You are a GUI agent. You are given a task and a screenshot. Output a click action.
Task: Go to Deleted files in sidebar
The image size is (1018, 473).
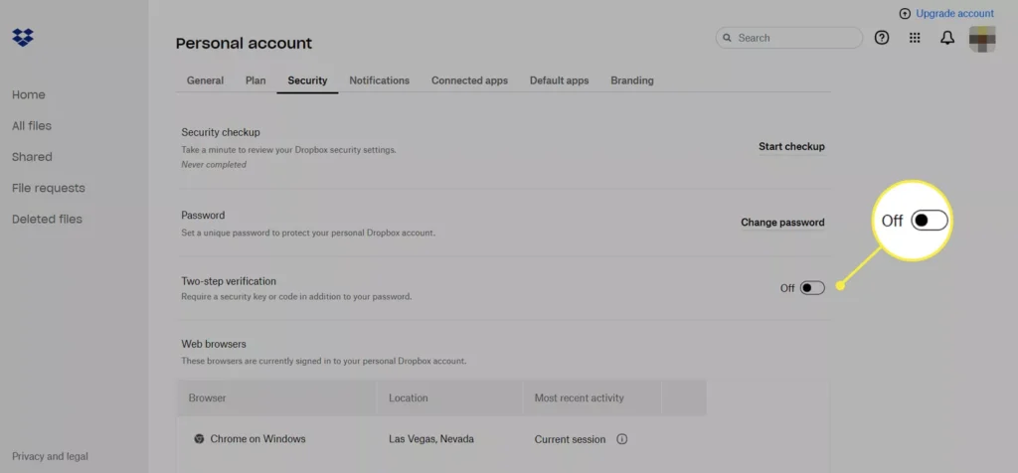pos(47,219)
